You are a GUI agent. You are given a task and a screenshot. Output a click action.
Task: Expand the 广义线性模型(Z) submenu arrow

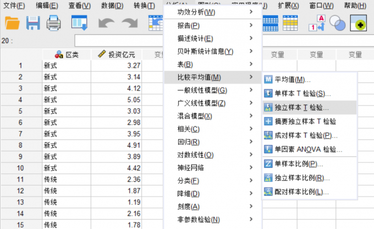click(x=251, y=103)
